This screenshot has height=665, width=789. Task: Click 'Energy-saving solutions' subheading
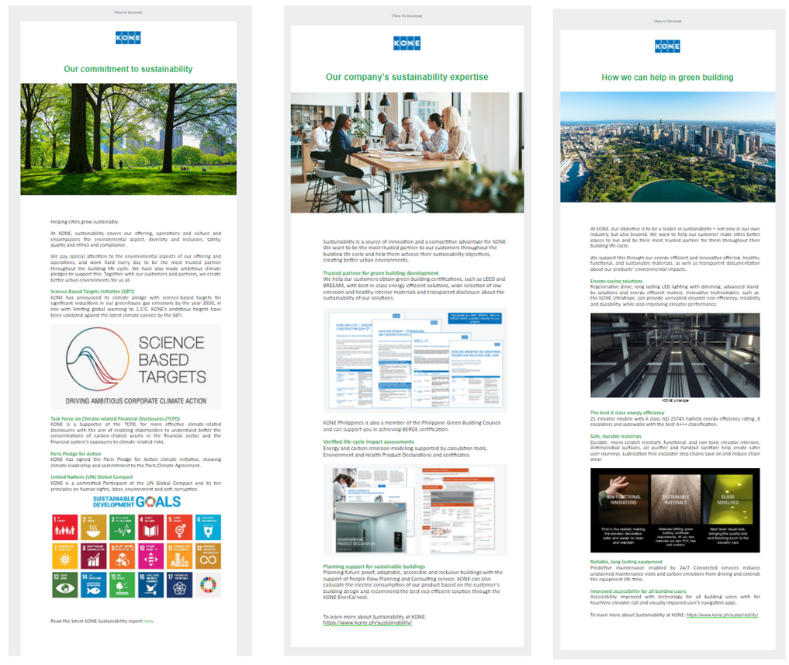coord(617,282)
